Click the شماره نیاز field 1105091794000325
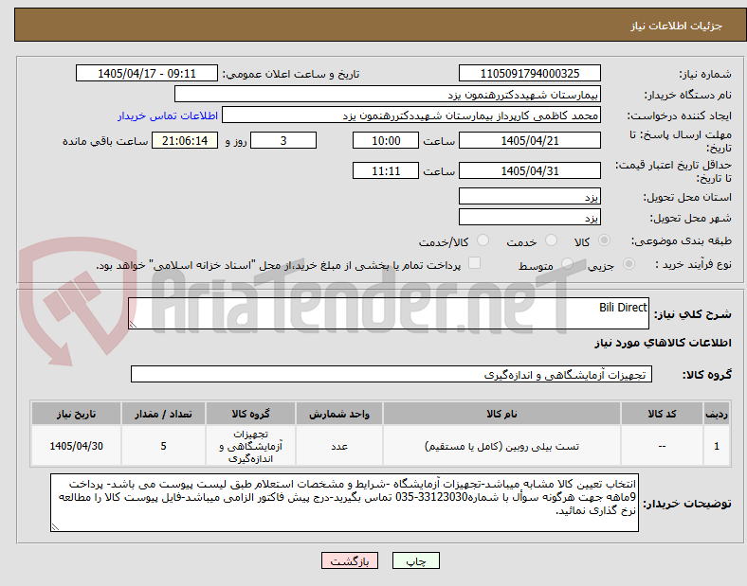The height and width of the screenshot is (586, 747). click(x=530, y=74)
